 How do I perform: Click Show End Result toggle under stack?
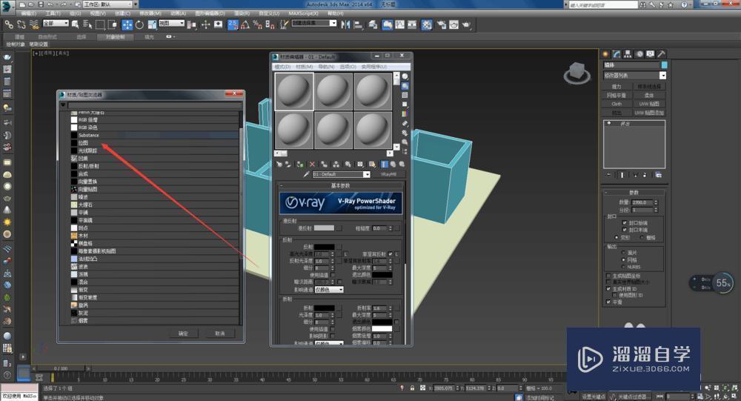622,175
